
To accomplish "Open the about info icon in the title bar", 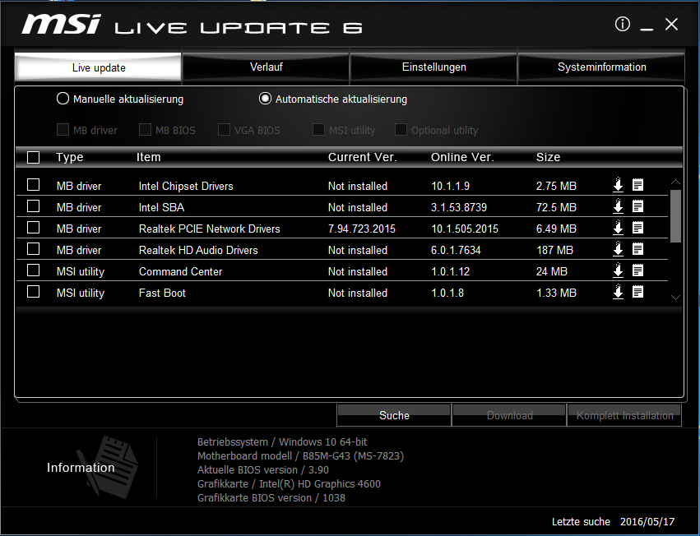I will pos(623,24).
